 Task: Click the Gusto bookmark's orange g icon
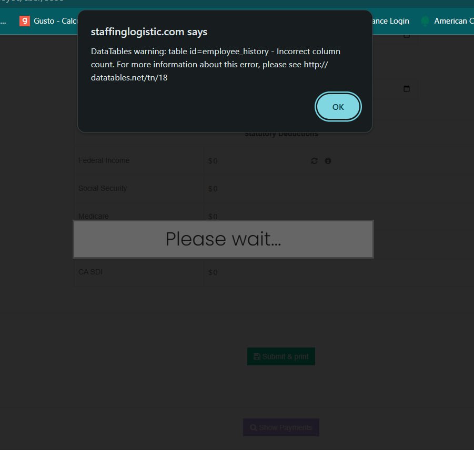tap(24, 21)
